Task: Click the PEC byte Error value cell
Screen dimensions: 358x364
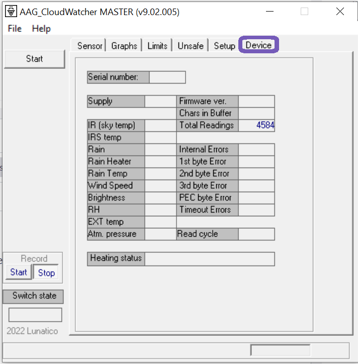Action: (256, 198)
